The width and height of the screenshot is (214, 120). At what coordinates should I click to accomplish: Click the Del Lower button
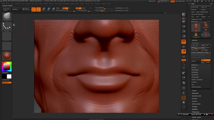(196, 50)
